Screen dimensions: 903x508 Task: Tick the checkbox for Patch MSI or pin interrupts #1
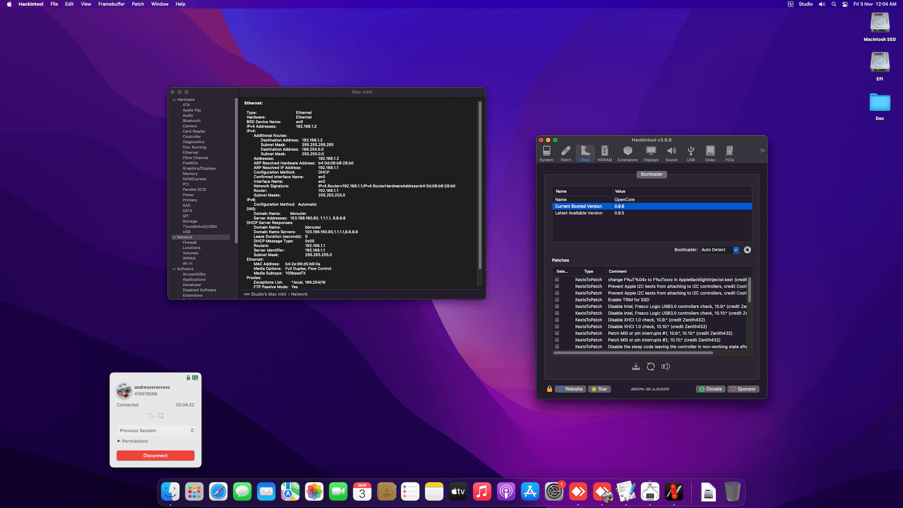[x=557, y=333]
